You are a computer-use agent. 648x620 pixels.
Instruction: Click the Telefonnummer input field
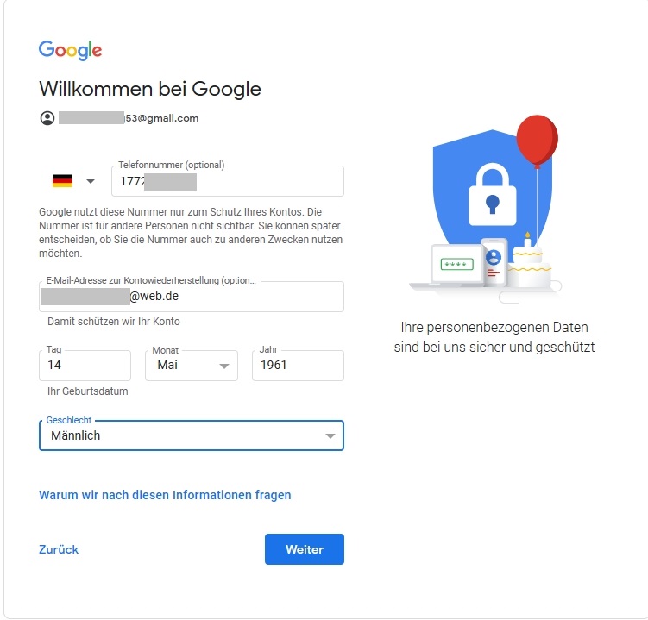228,182
